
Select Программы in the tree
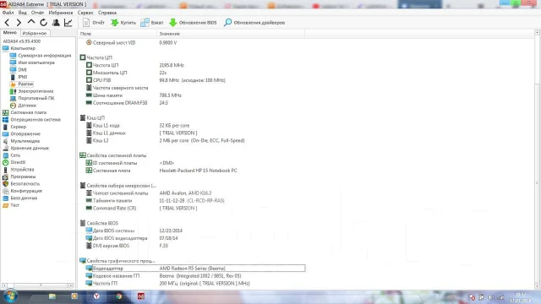[23, 176]
